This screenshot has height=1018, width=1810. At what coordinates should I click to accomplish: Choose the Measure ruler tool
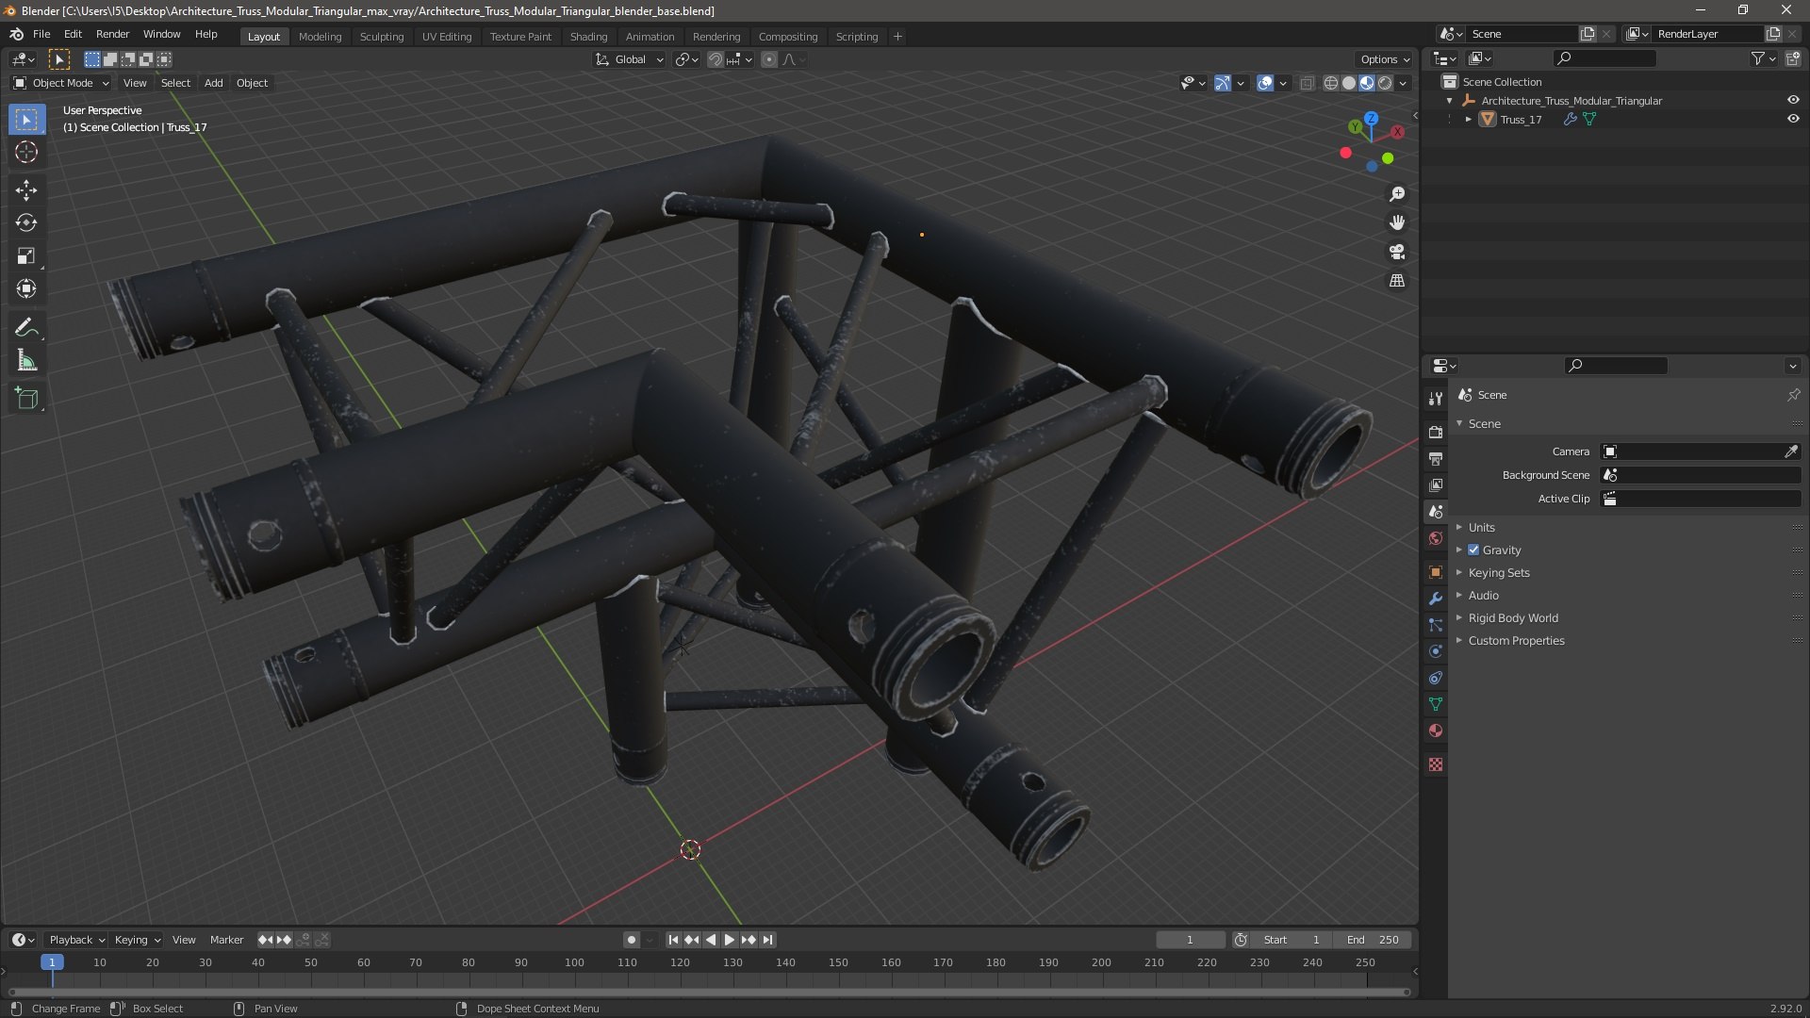pos(26,361)
